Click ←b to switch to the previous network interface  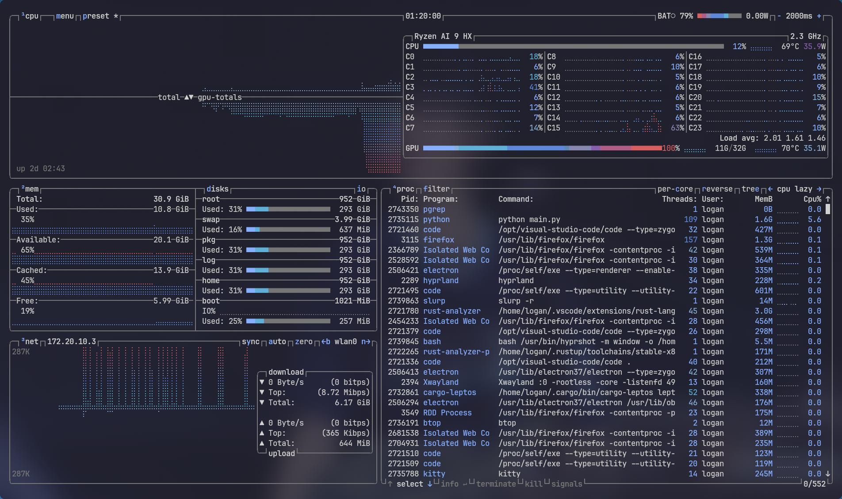pos(325,342)
